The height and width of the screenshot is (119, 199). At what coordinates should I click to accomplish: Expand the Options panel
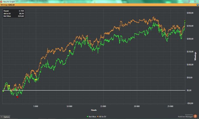tap(5, 117)
